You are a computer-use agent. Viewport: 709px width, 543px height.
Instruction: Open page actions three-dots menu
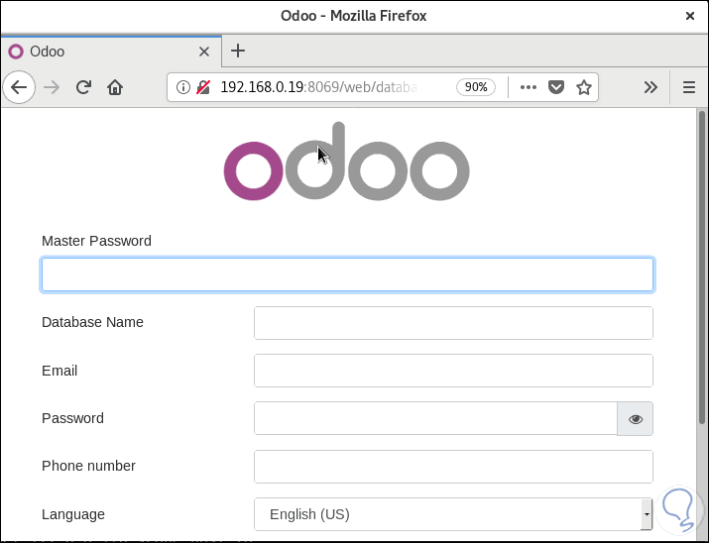click(x=529, y=87)
